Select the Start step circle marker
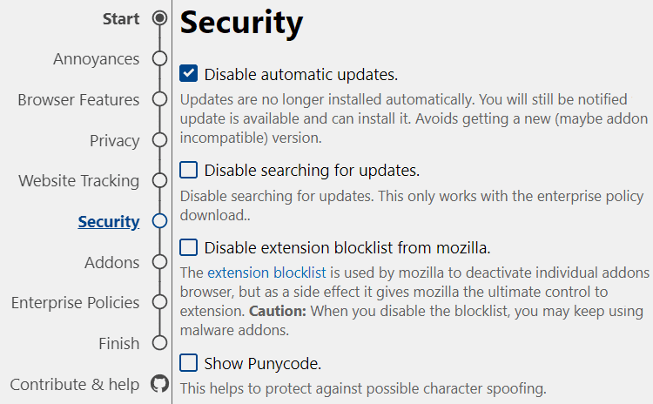Screen dimensions: 653x404 click(x=159, y=18)
